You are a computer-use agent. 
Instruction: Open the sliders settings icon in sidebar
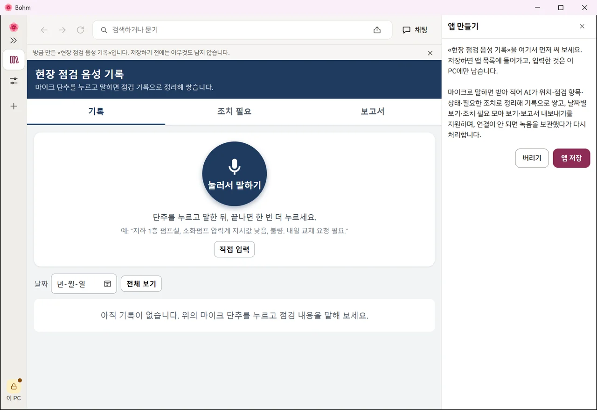(x=14, y=81)
